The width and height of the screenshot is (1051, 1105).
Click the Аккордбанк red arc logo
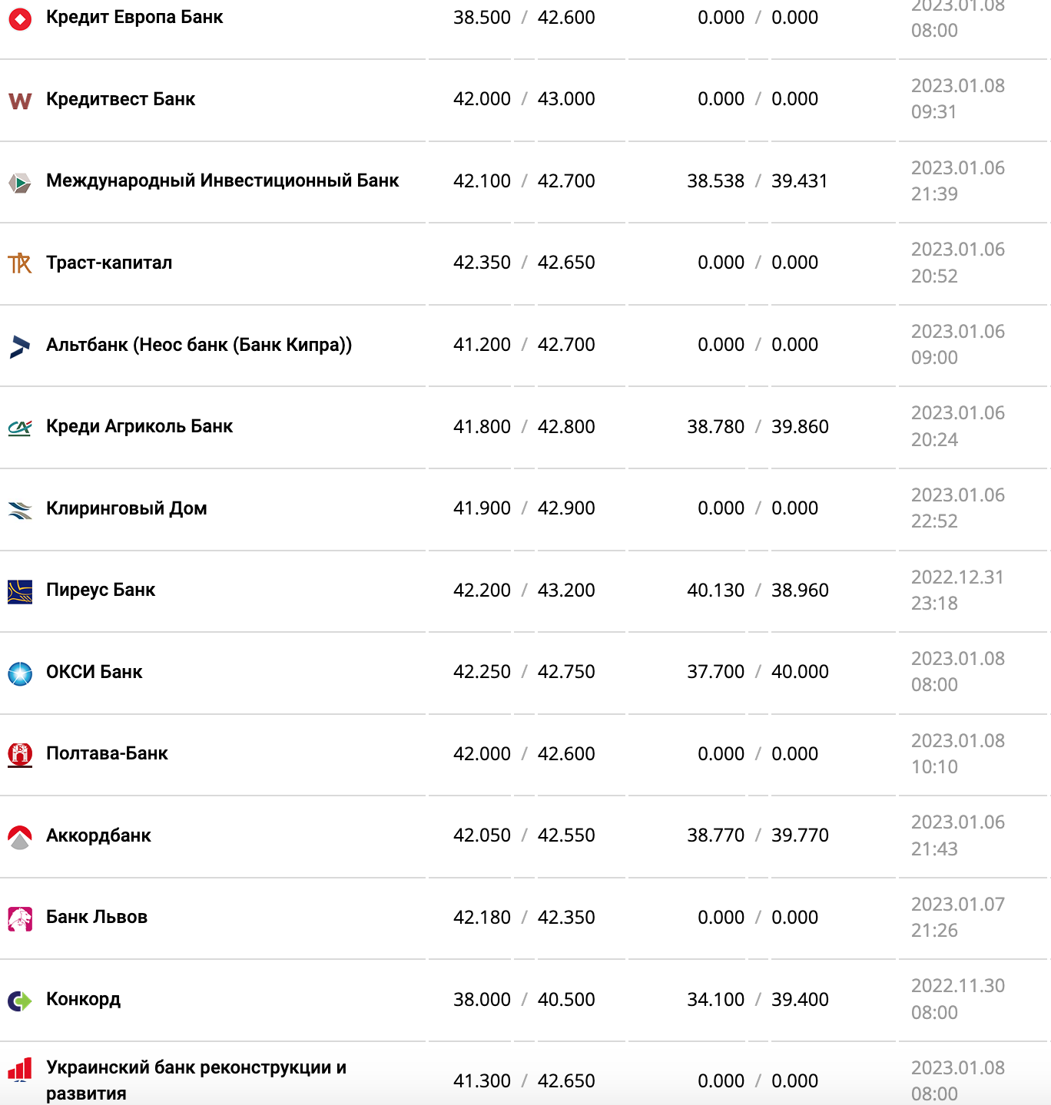(x=20, y=837)
